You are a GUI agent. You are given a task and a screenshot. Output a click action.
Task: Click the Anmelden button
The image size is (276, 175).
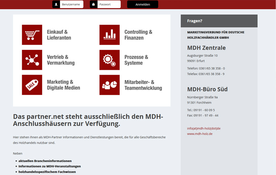point(142,4)
